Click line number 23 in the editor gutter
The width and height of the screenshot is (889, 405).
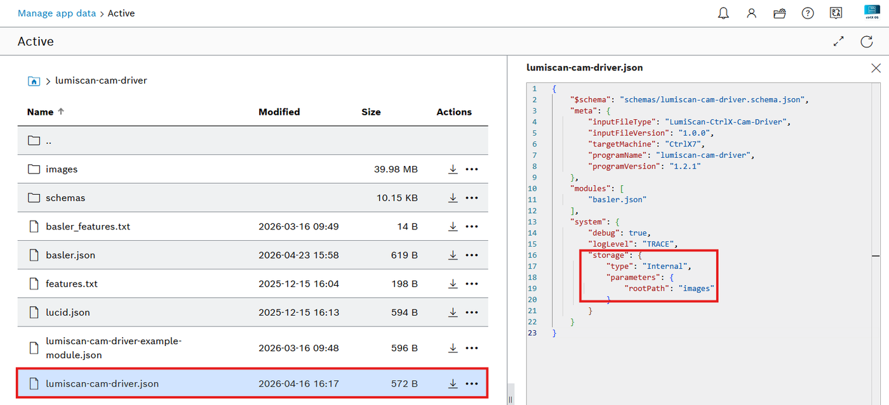(x=532, y=333)
